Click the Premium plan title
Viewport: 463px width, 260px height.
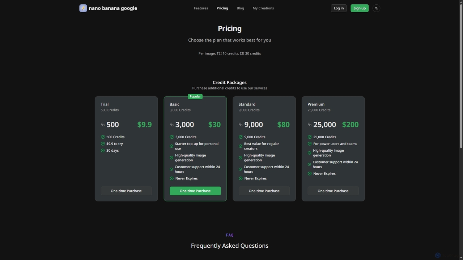pyautogui.click(x=316, y=104)
